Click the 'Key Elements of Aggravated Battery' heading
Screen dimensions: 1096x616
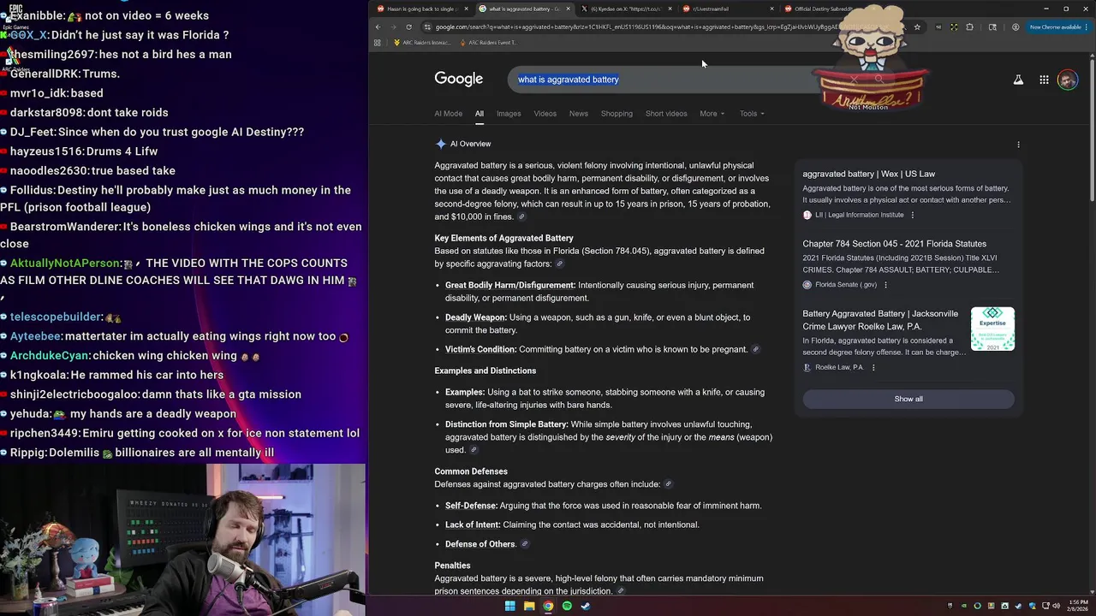503,238
